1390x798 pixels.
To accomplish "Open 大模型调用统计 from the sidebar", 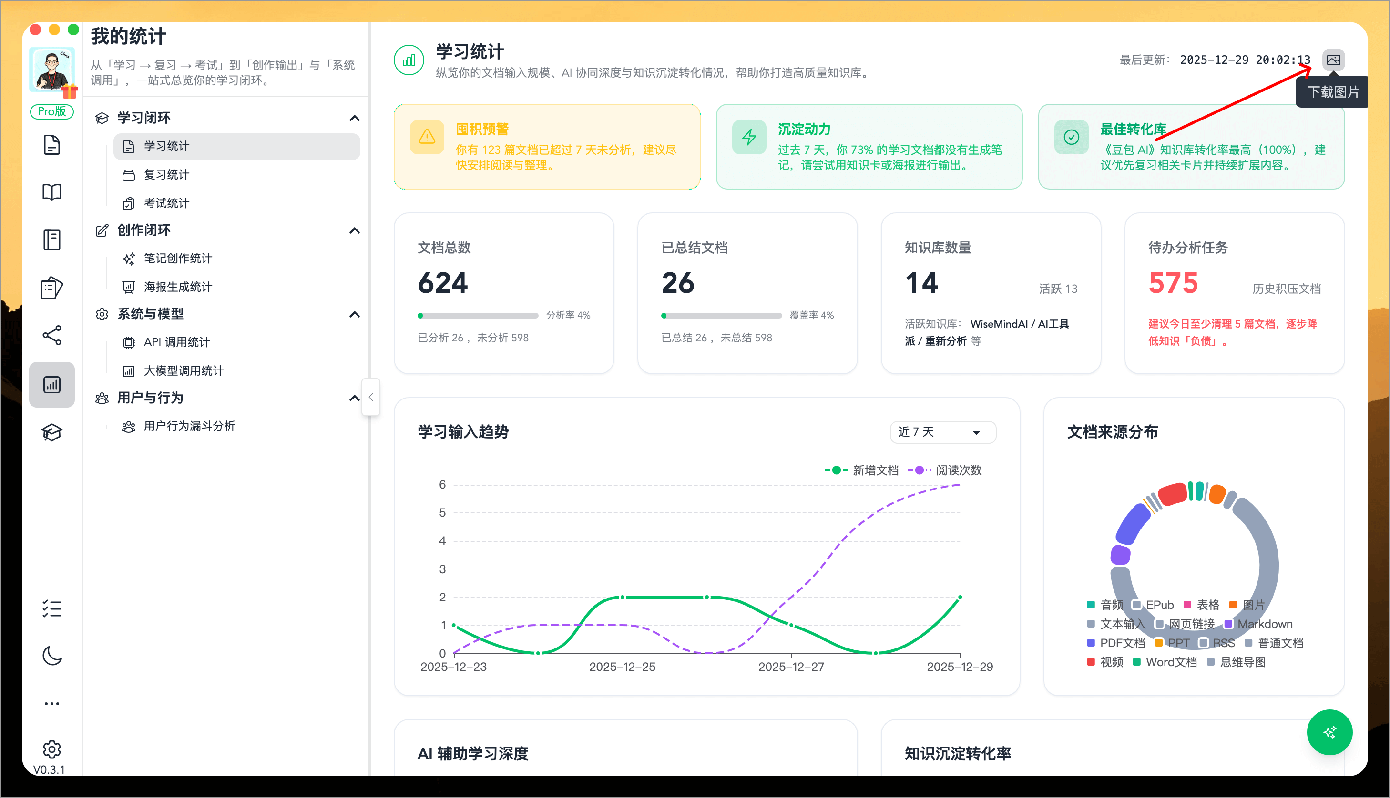I will click(183, 370).
